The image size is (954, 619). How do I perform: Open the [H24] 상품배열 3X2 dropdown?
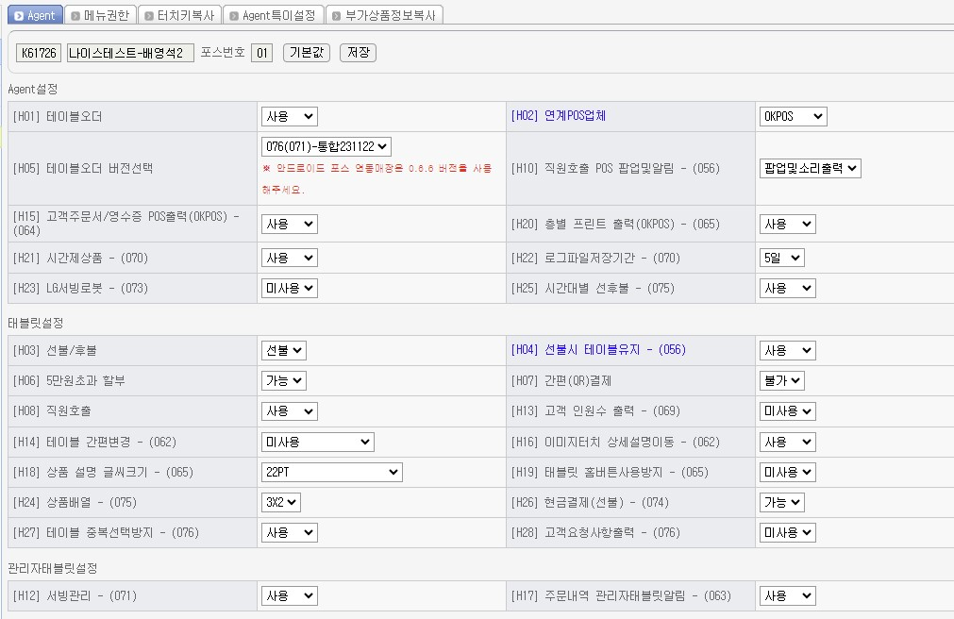[280, 502]
